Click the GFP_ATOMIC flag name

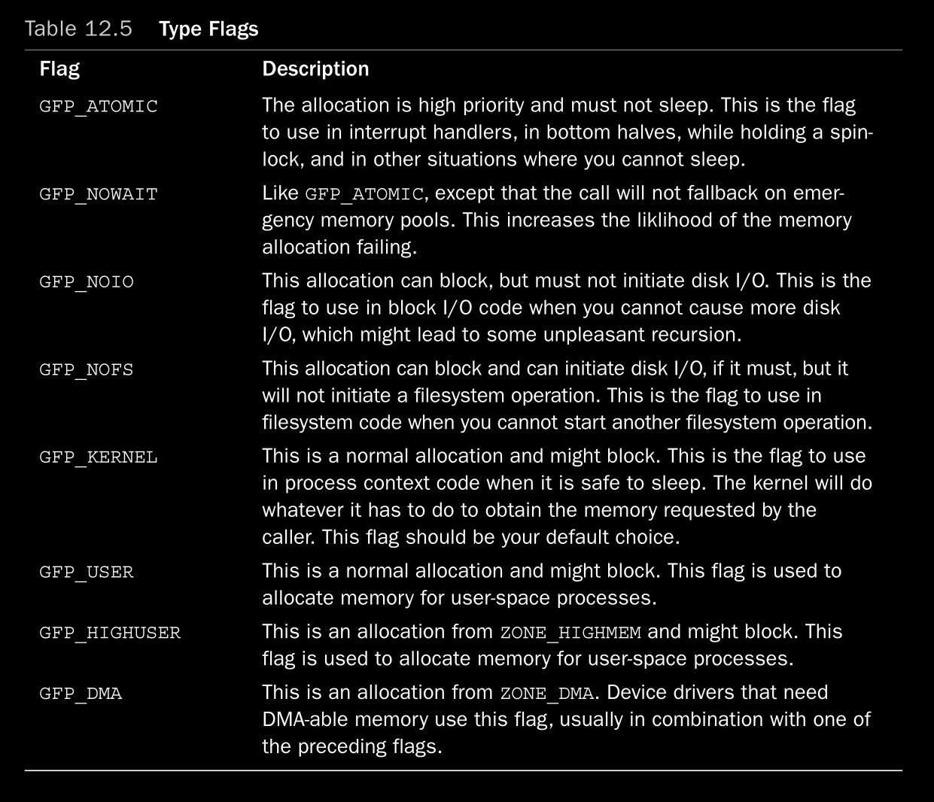tap(99, 106)
